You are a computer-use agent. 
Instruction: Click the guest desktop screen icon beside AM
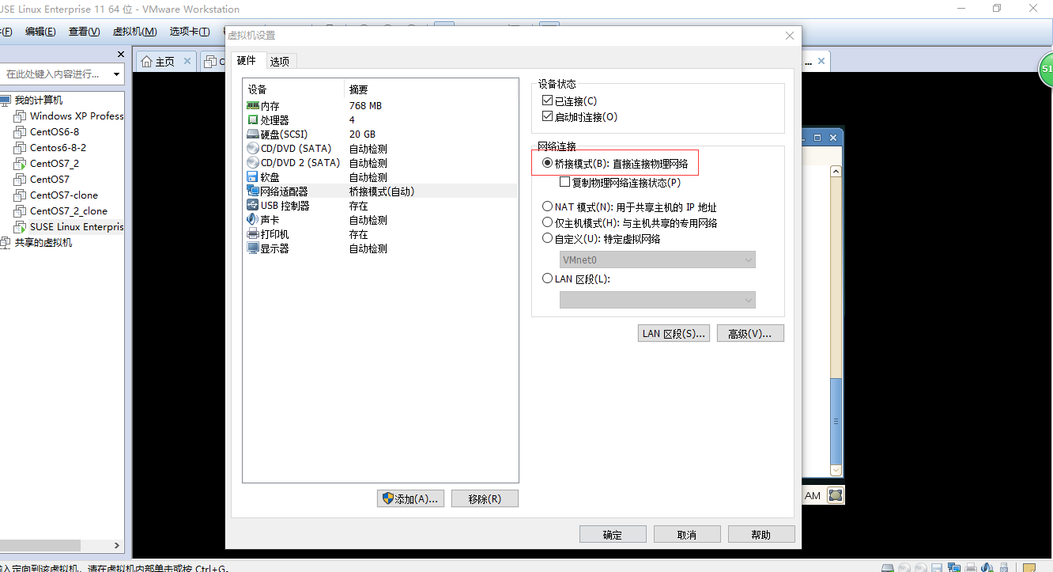pos(836,495)
